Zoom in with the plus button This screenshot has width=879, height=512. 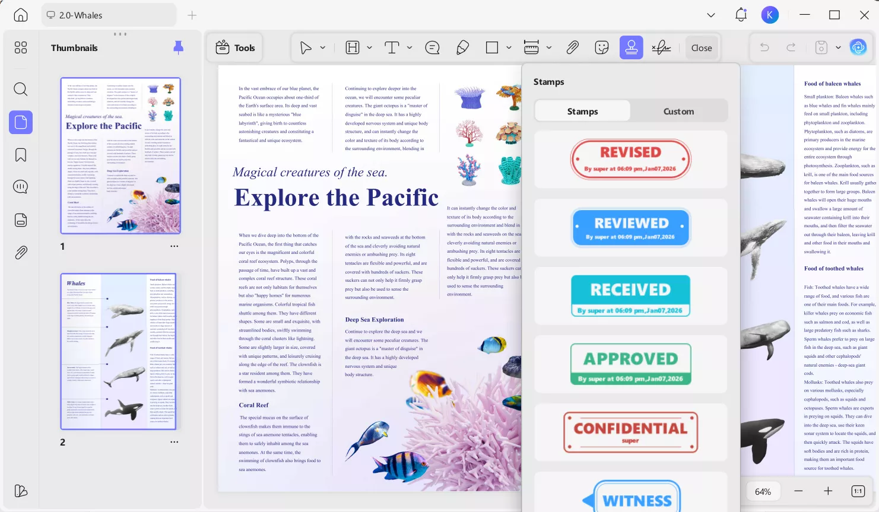(x=828, y=491)
